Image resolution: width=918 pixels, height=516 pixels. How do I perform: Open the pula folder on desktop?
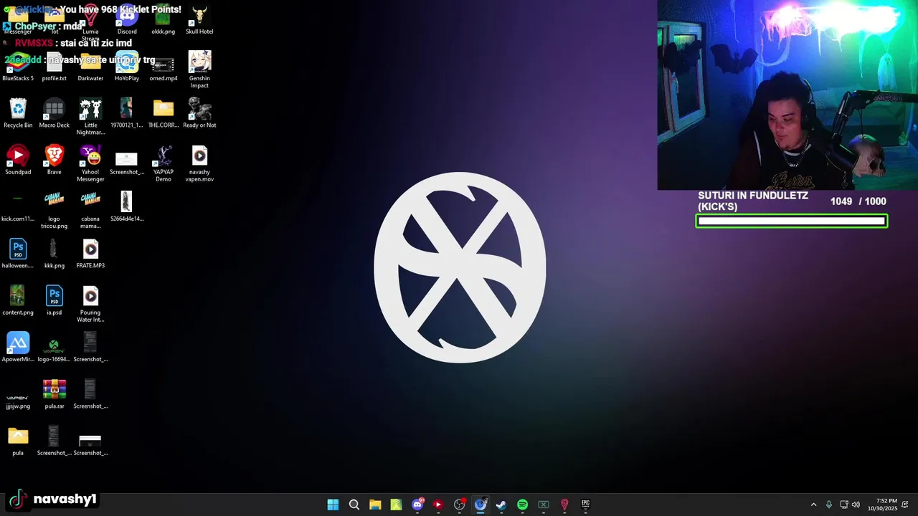18,441
